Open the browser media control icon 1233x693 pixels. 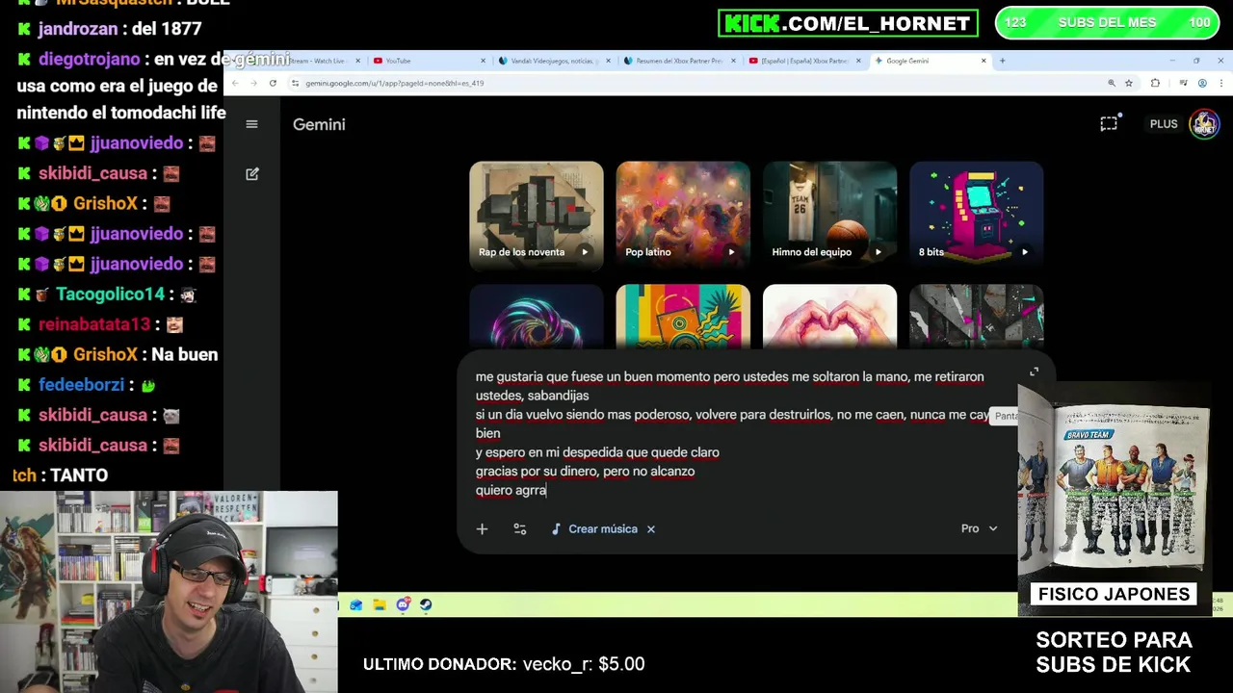click(x=1183, y=83)
